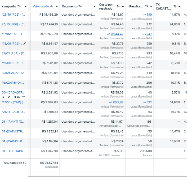The height and width of the screenshot is (178, 187).
Task: Open charts icon under 00 -[CADASTR campaign
Action: pyautogui.click(x=3, y=97)
